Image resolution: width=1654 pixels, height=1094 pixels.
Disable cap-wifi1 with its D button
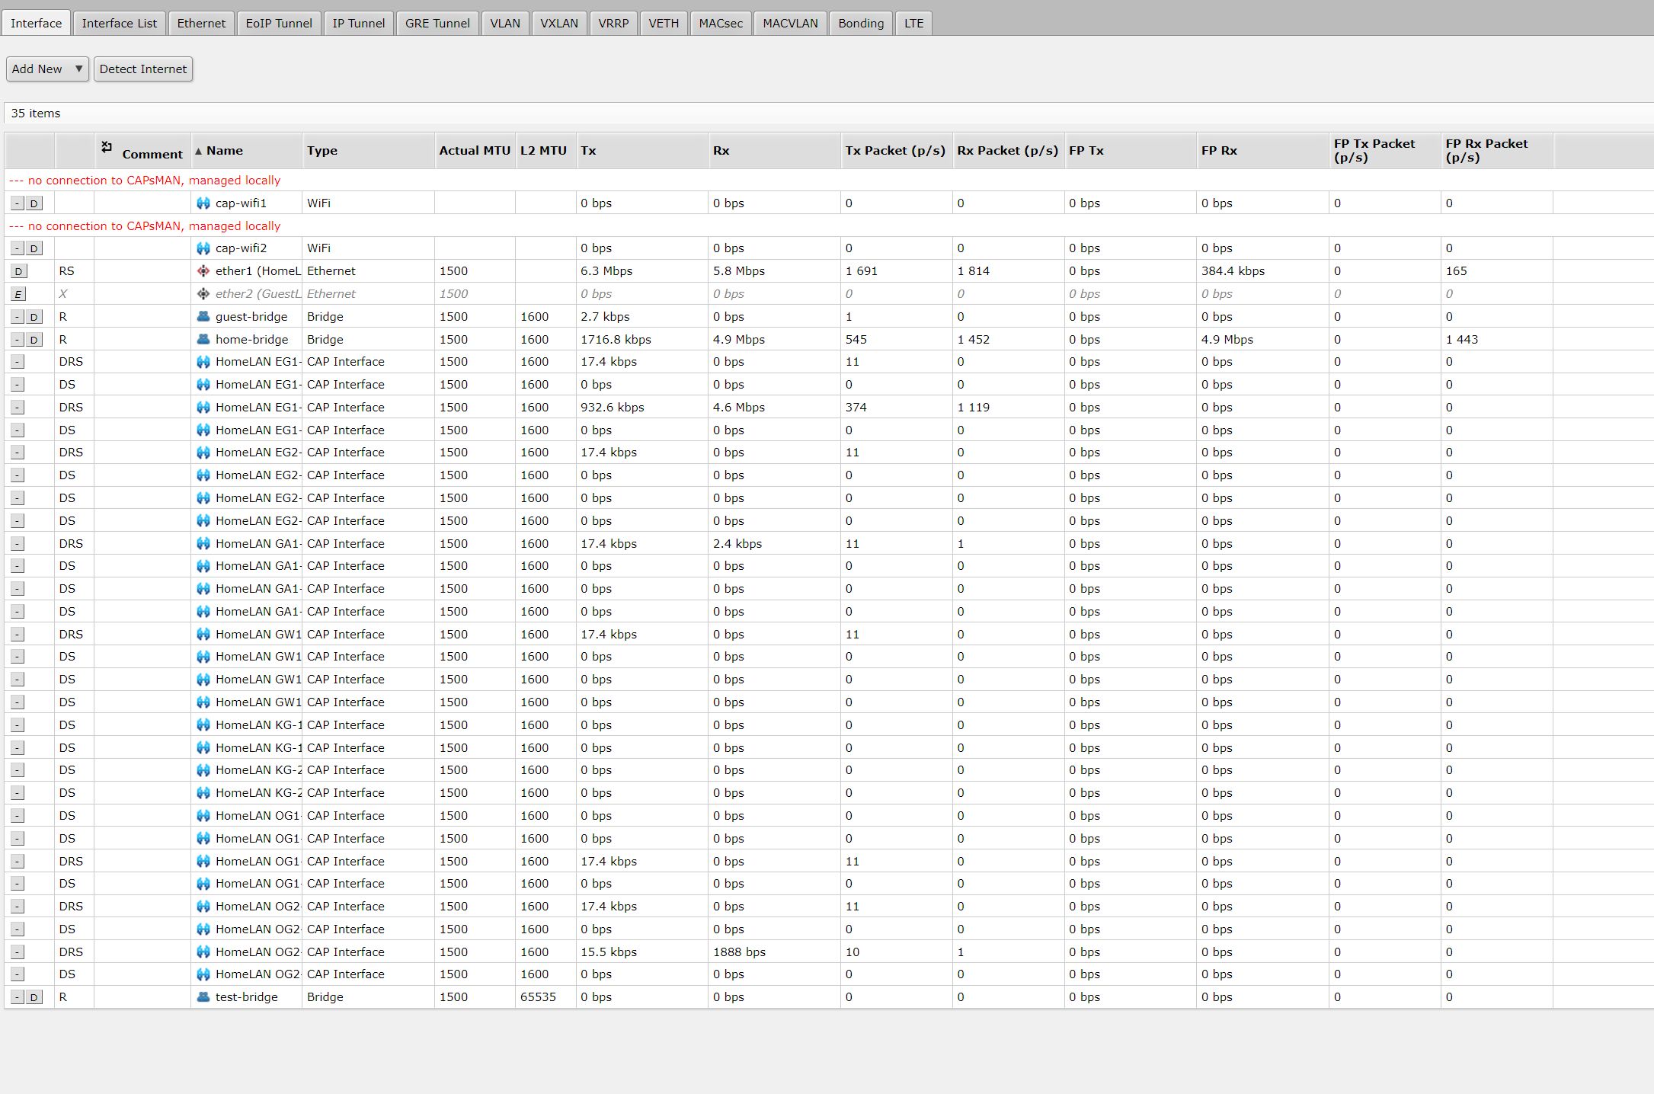point(34,203)
